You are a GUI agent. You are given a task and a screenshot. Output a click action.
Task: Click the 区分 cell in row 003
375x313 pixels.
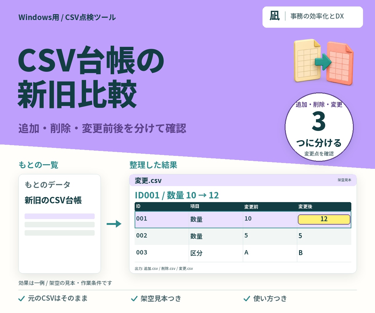coord(196,253)
